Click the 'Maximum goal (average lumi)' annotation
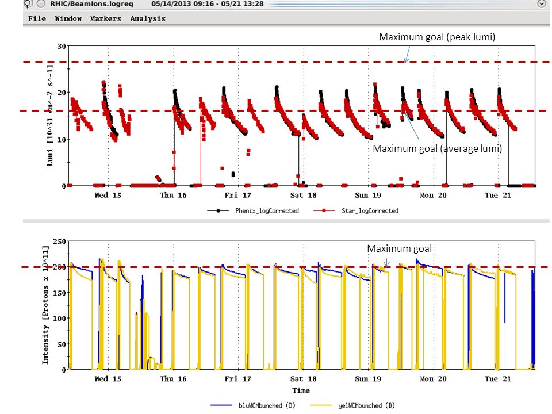 pyautogui.click(x=437, y=148)
